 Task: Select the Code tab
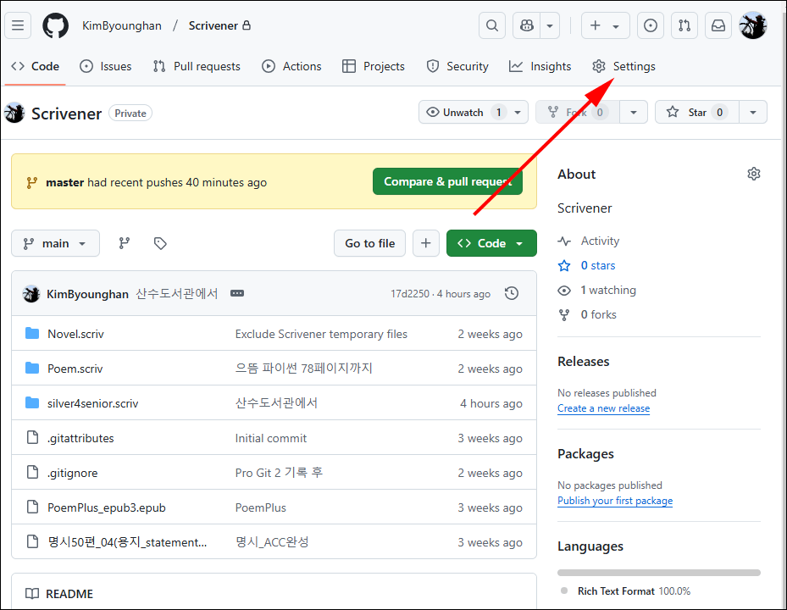click(35, 66)
